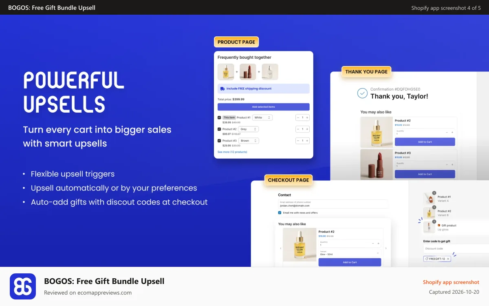Decrease Product #2 quantity in bundle widget
This screenshot has height=306, width=489.
(x=298, y=129)
